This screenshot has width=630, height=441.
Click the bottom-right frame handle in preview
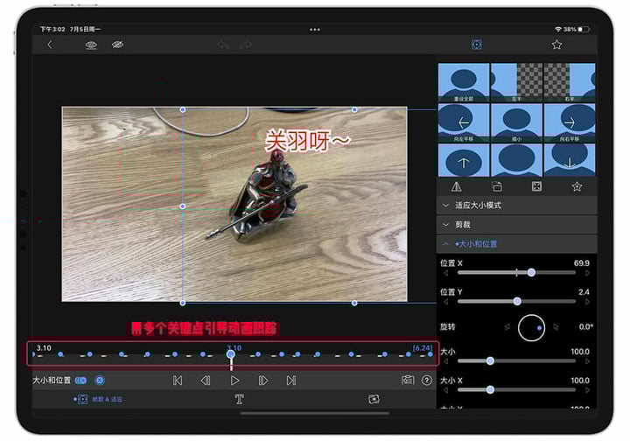pos(354,304)
